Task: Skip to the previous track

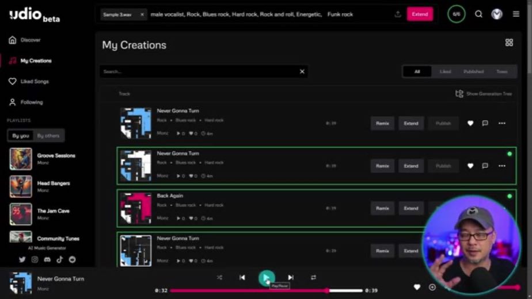Action: [x=242, y=278]
